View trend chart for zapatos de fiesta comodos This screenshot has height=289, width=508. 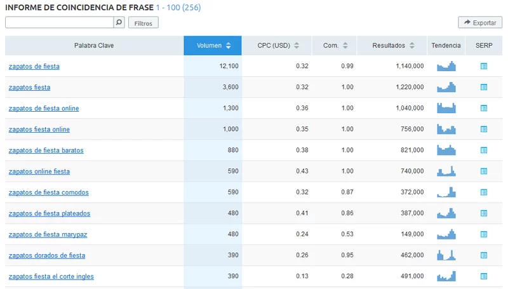point(446,192)
